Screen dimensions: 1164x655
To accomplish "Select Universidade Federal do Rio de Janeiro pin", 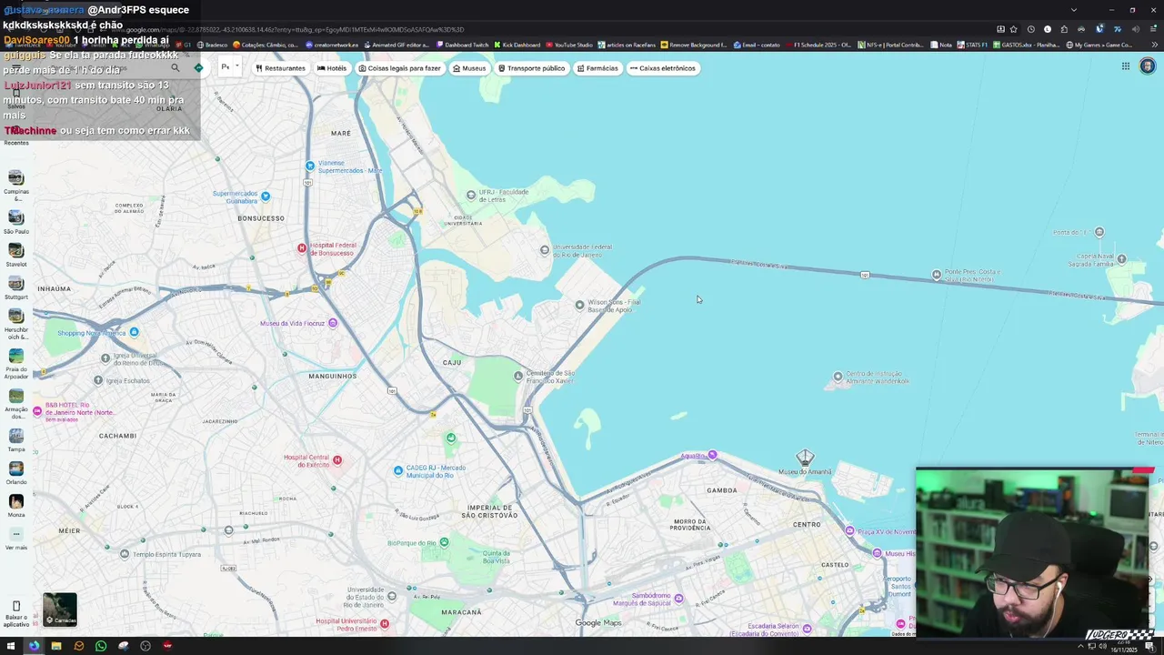I will pyautogui.click(x=545, y=249).
